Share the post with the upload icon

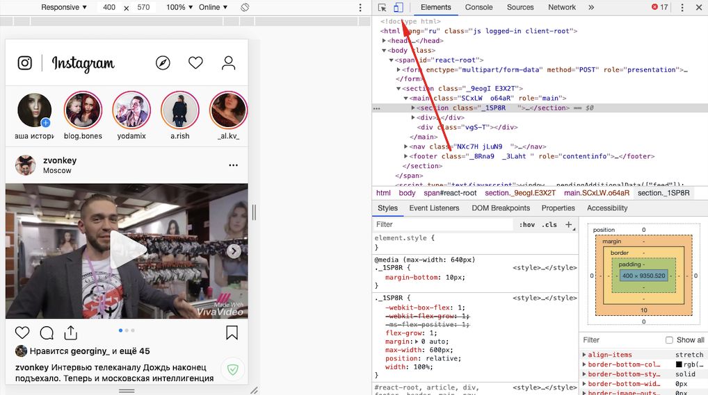(71, 333)
